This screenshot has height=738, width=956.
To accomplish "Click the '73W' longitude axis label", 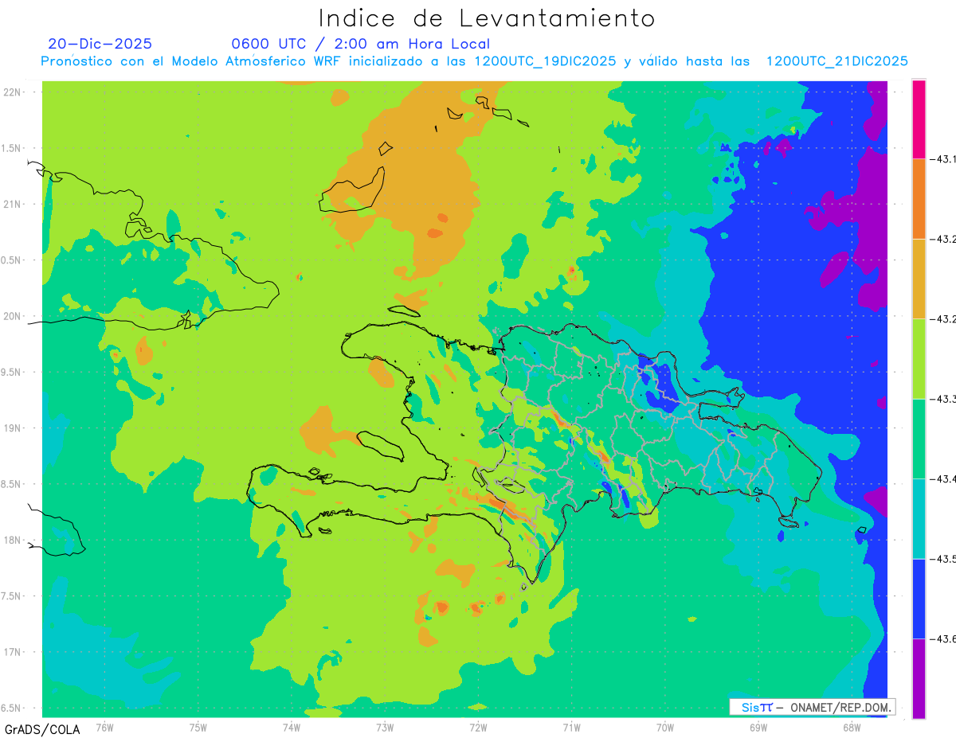I will (x=385, y=727).
